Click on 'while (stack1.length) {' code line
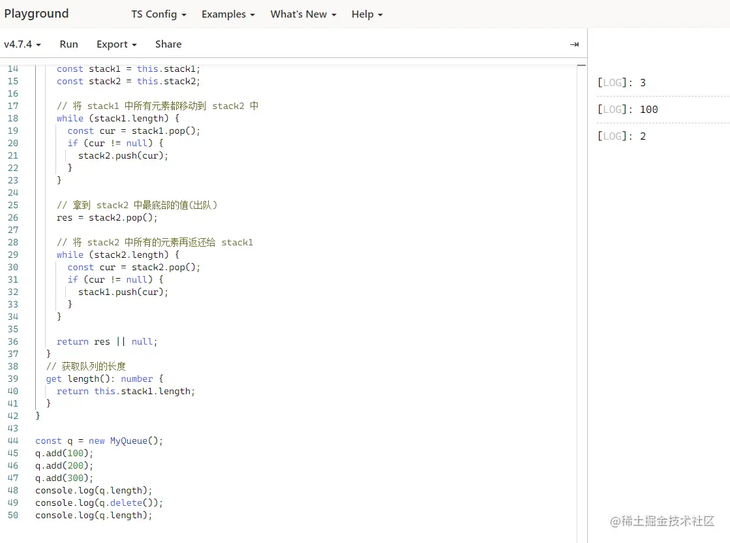 coord(118,118)
